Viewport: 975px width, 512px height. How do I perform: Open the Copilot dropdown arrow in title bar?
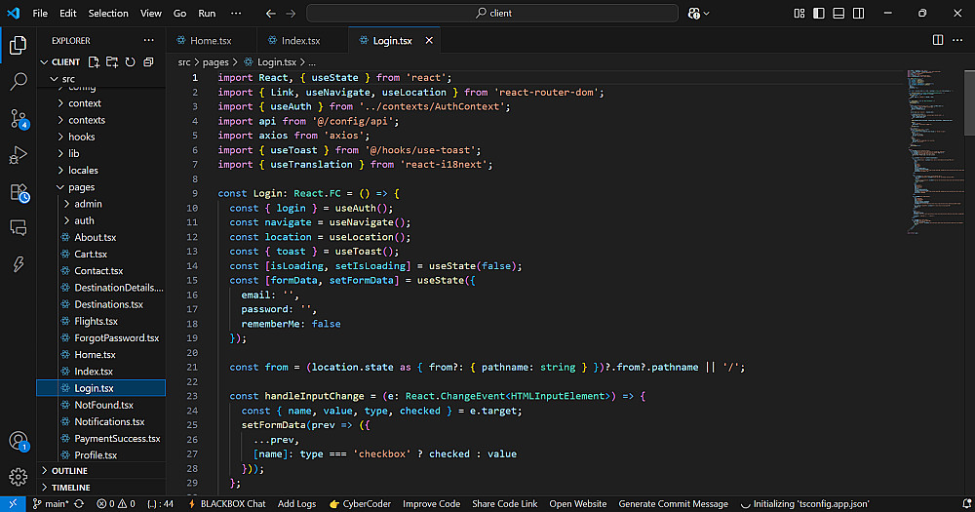click(x=707, y=14)
